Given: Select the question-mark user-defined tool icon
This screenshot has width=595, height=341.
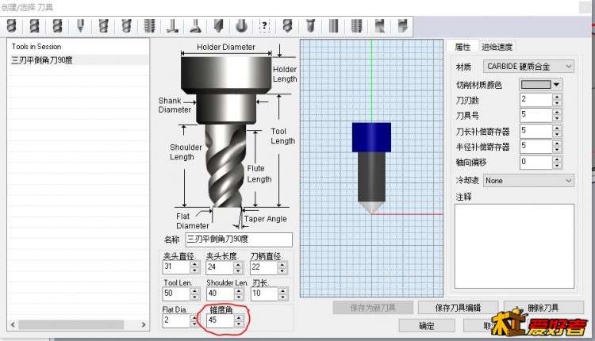Looking at the screenshot, I should (x=264, y=26).
